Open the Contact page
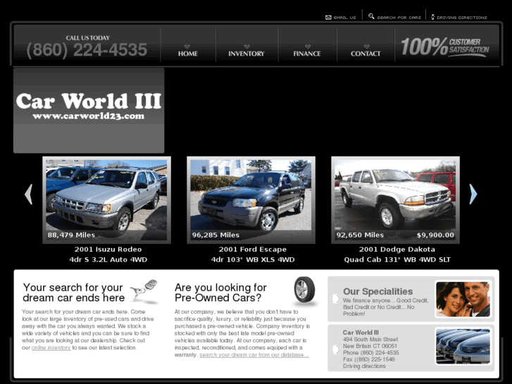The width and height of the screenshot is (512, 384). [x=366, y=54]
